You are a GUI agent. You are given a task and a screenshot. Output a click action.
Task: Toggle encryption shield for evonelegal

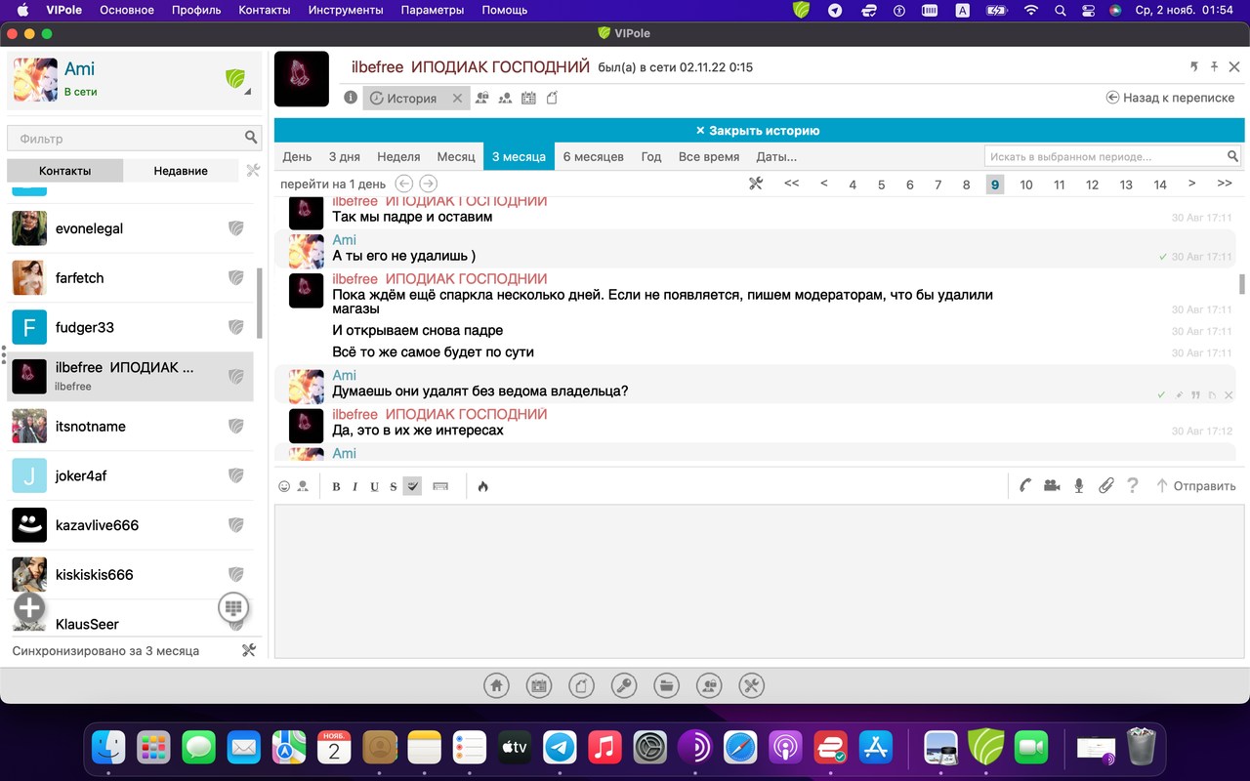point(235,228)
